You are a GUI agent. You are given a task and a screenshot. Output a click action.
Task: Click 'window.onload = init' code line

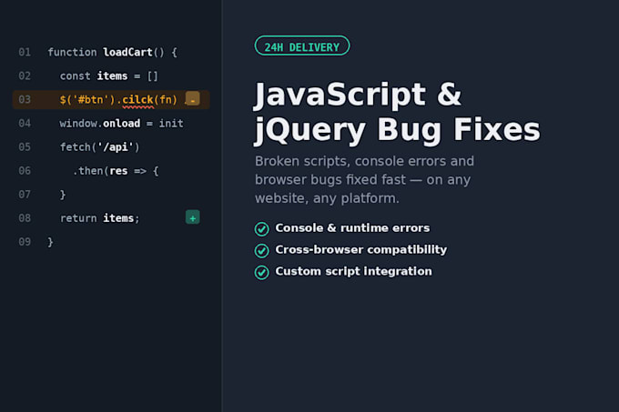tap(122, 124)
